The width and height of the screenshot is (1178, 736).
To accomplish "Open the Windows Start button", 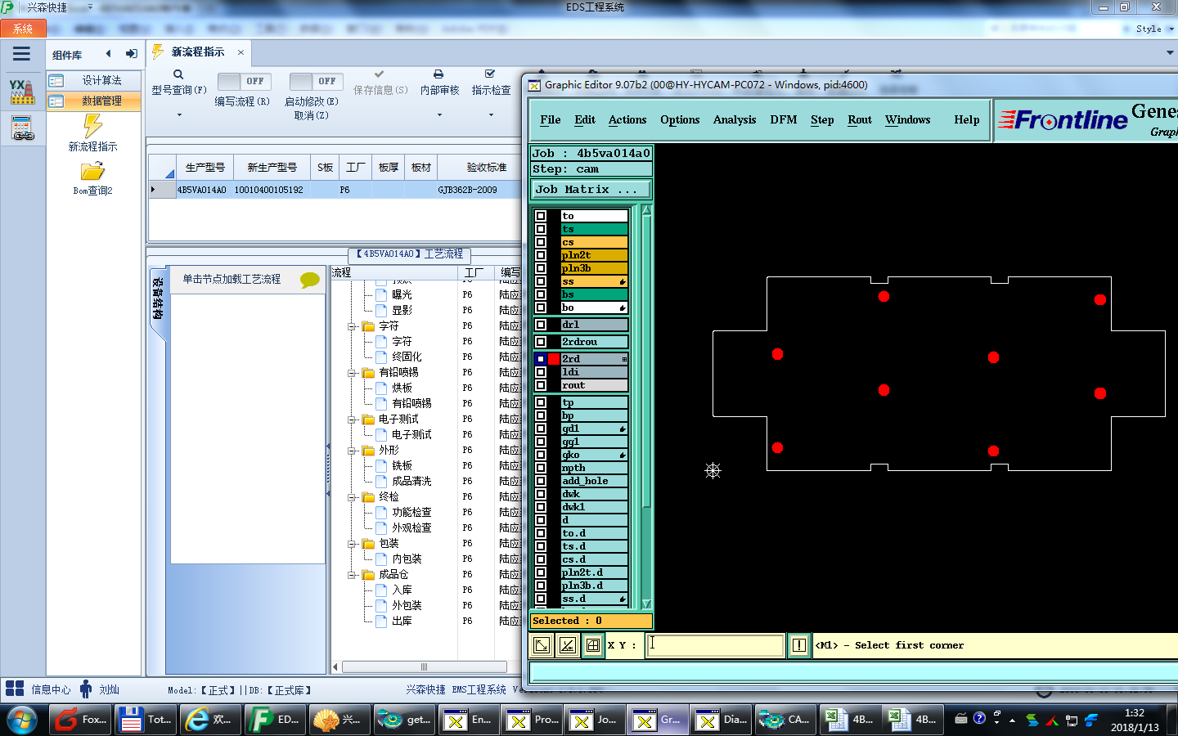I will (x=22, y=720).
